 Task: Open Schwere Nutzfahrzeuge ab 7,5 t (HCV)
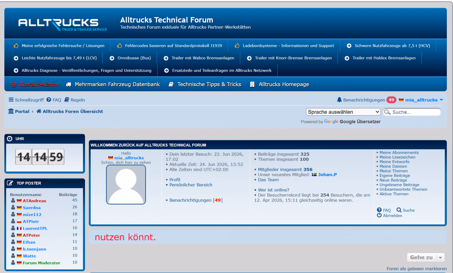click(392, 46)
